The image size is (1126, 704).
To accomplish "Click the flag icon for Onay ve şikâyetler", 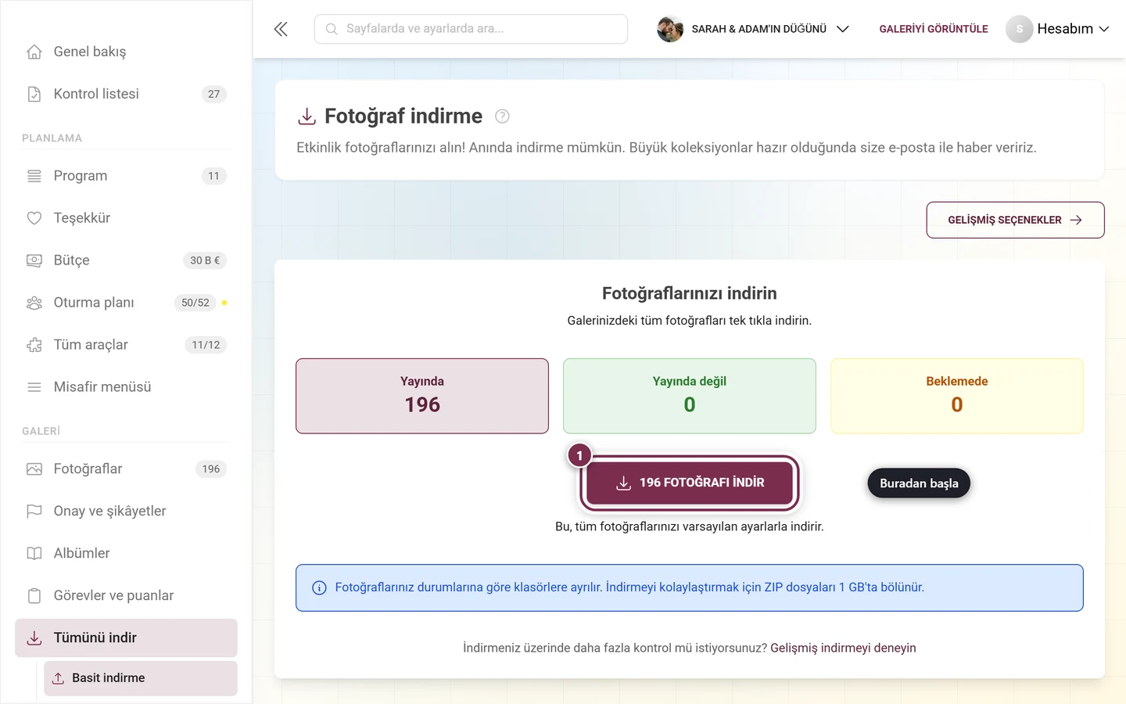I will pyautogui.click(x=34, y=512).
